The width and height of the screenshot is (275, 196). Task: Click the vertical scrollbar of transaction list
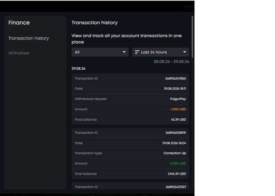tap(192, 37)
